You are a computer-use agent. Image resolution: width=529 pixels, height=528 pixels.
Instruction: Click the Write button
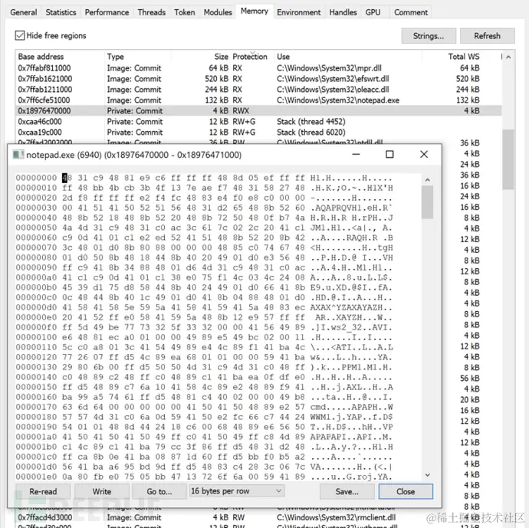point(101,491)
